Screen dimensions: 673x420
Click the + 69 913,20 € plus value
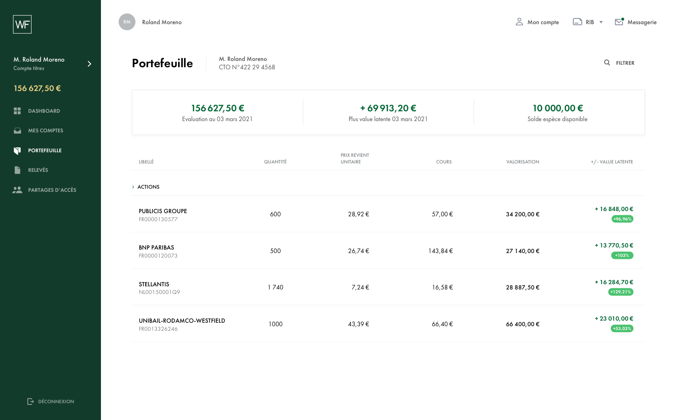pyautogui.click(x=388, y=108)
